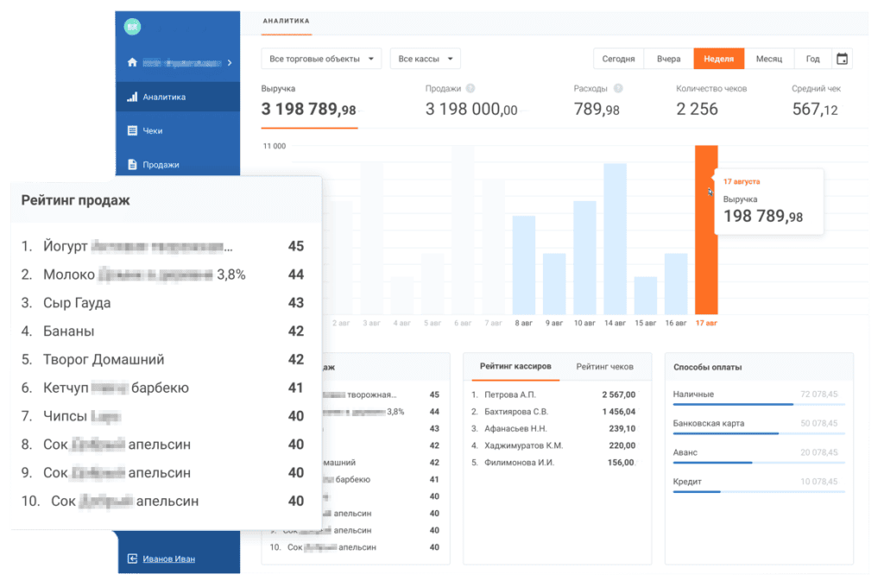Select the Расходы metric 789,98
Screen dimensions: 884x587
(597, 103)
